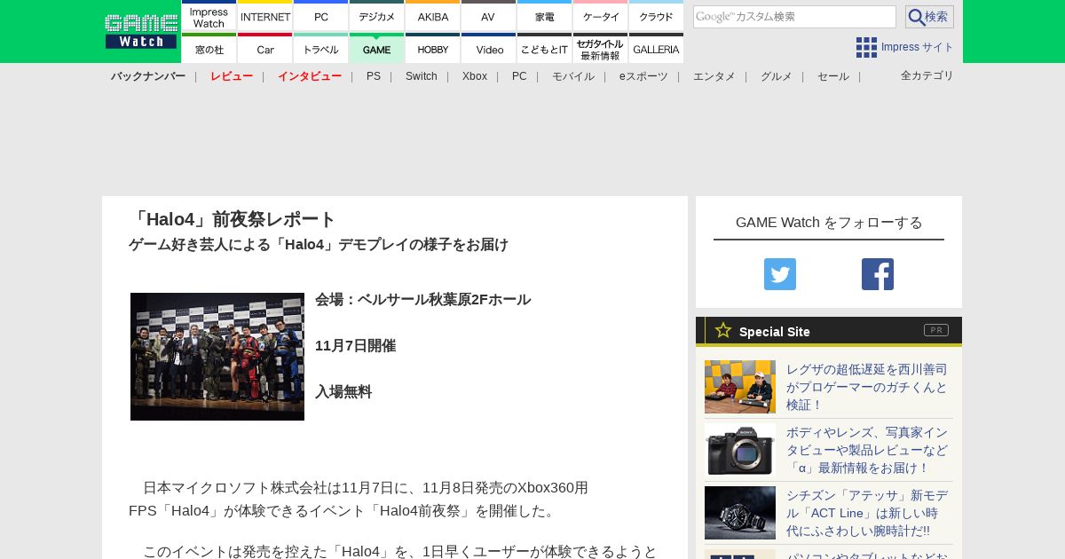Click the GAME Watch をフォローする heading
Image resolution: width=1065 pixels, height=559 pixels.
click(829, 223)
